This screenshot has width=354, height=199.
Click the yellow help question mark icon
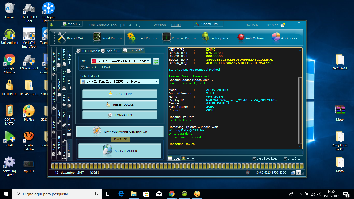(x=284, y=25)
